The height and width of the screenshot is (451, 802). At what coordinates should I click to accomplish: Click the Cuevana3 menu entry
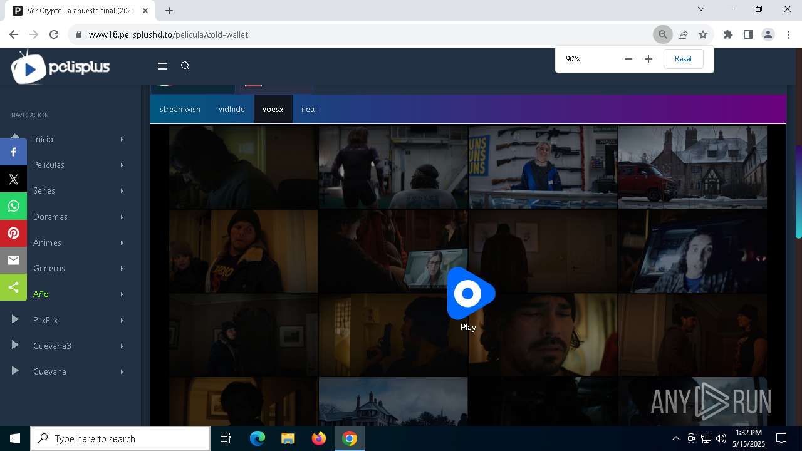click(52, 346)
